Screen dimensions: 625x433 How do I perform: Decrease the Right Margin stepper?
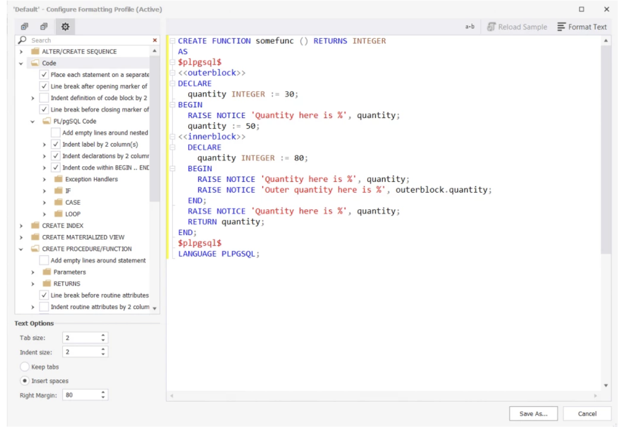[103, 397]
